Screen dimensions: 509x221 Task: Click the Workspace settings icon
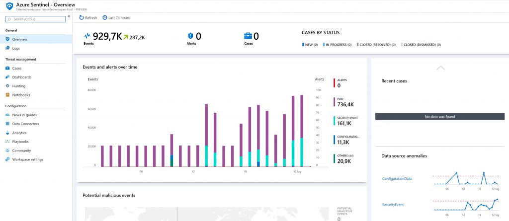(x=7, y=159)
